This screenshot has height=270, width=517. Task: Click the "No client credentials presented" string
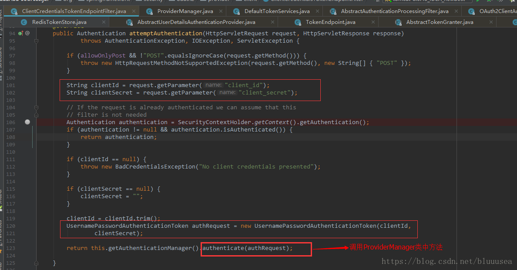[x=256, y=167]
